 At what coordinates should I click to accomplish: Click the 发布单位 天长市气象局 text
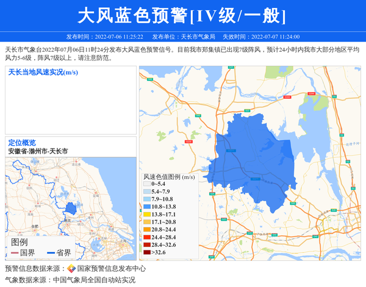183,37
